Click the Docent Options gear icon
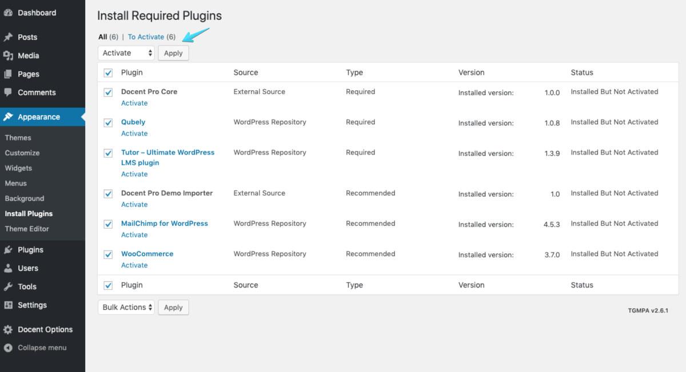Viewport: 686px width, 372px height. (x=8, y=330)
